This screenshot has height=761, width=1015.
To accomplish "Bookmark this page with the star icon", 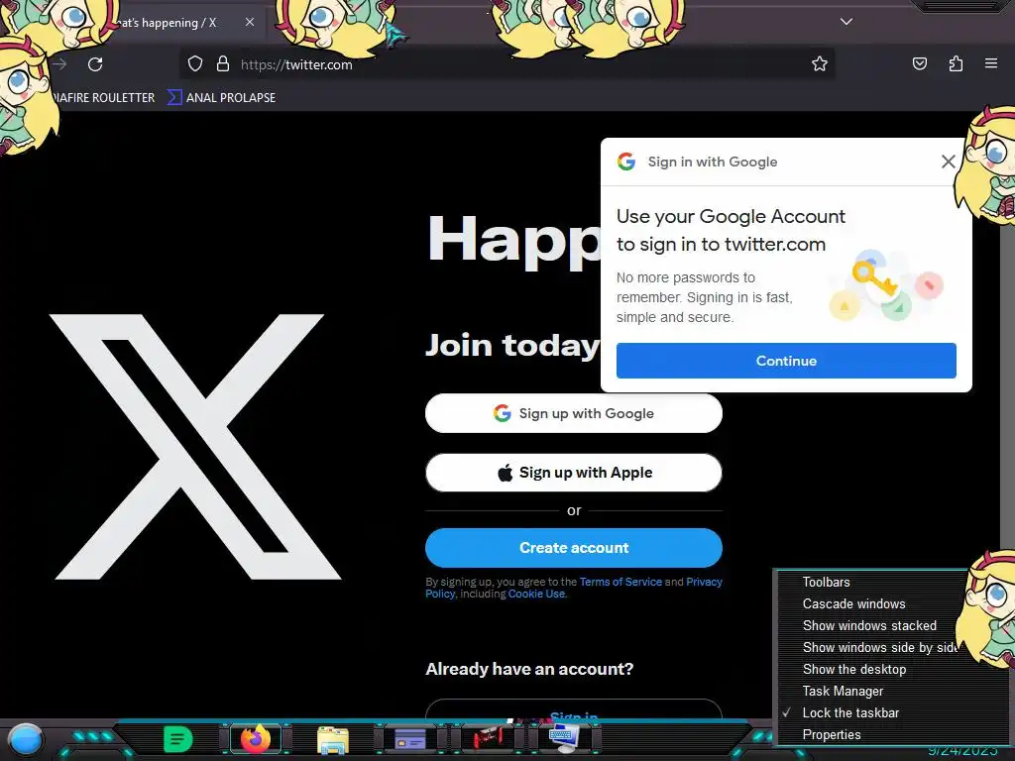I will point(820,64).
